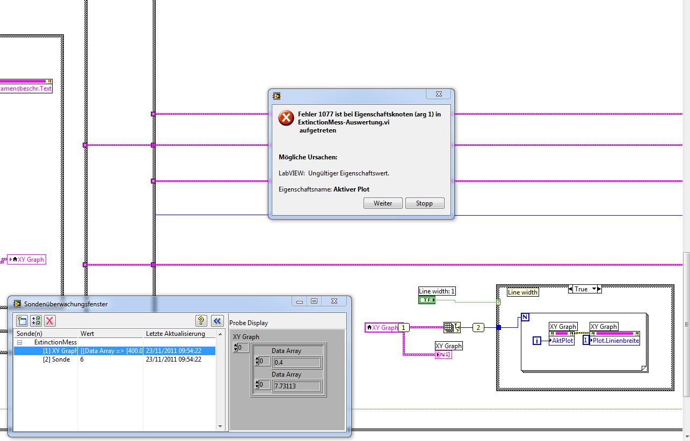Click the value 6 in Sonde row
This screenshot has height=441, width=690.
[82, 359]
